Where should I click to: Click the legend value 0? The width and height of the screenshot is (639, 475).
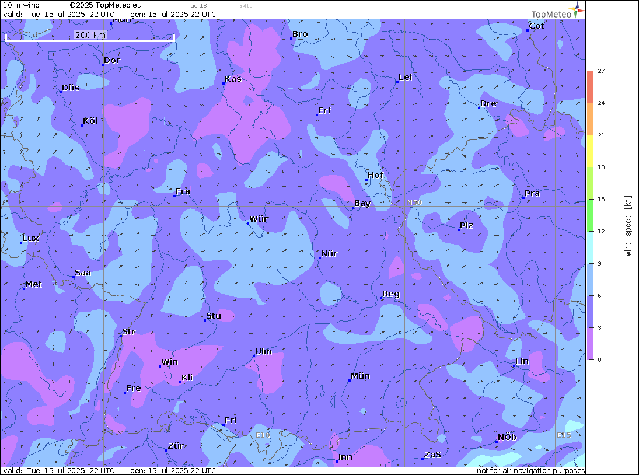(x=599, y=359)
